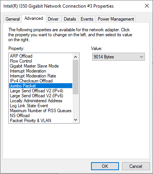Open the General tab
Viewport: 153px width, 174px height.
[x=13, y=19]
